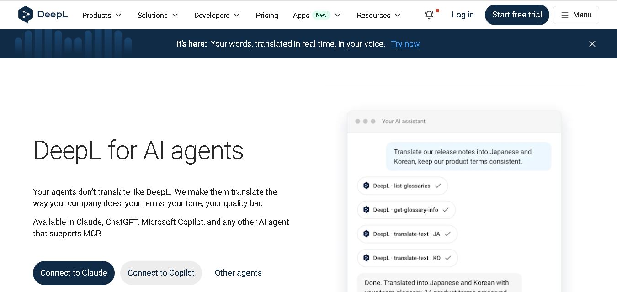Image resolution: width=617 pixels, height=292 pixels.
Task: Click checkmark on get-glossary-info chip
Action: coord(446,210)
